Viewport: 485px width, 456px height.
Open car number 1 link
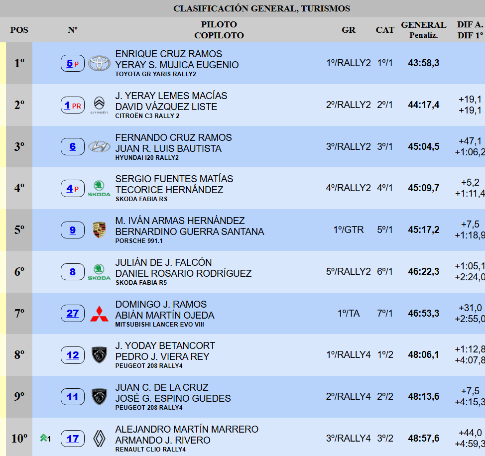(x=67, y=105)
